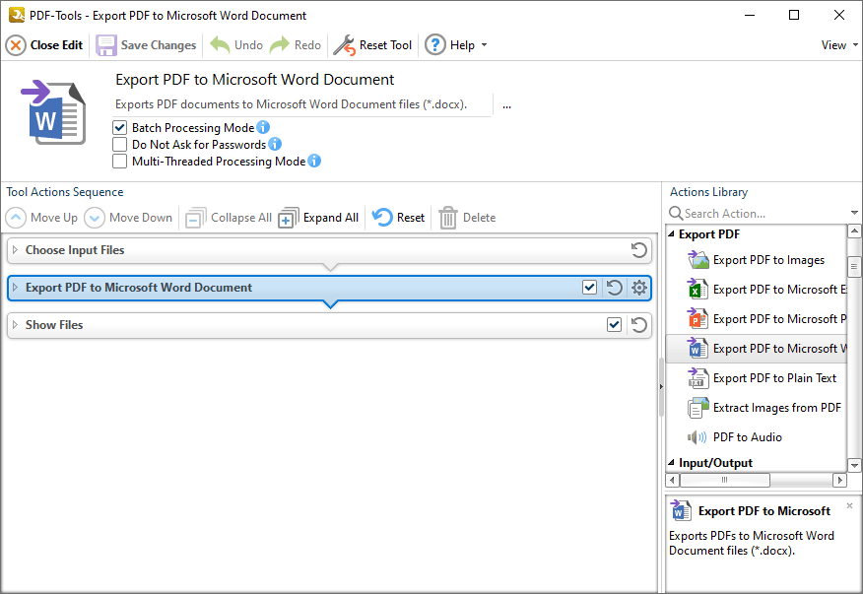Undo the last change
The width and height of the screenshot is (863, 594).
(236, 45)
